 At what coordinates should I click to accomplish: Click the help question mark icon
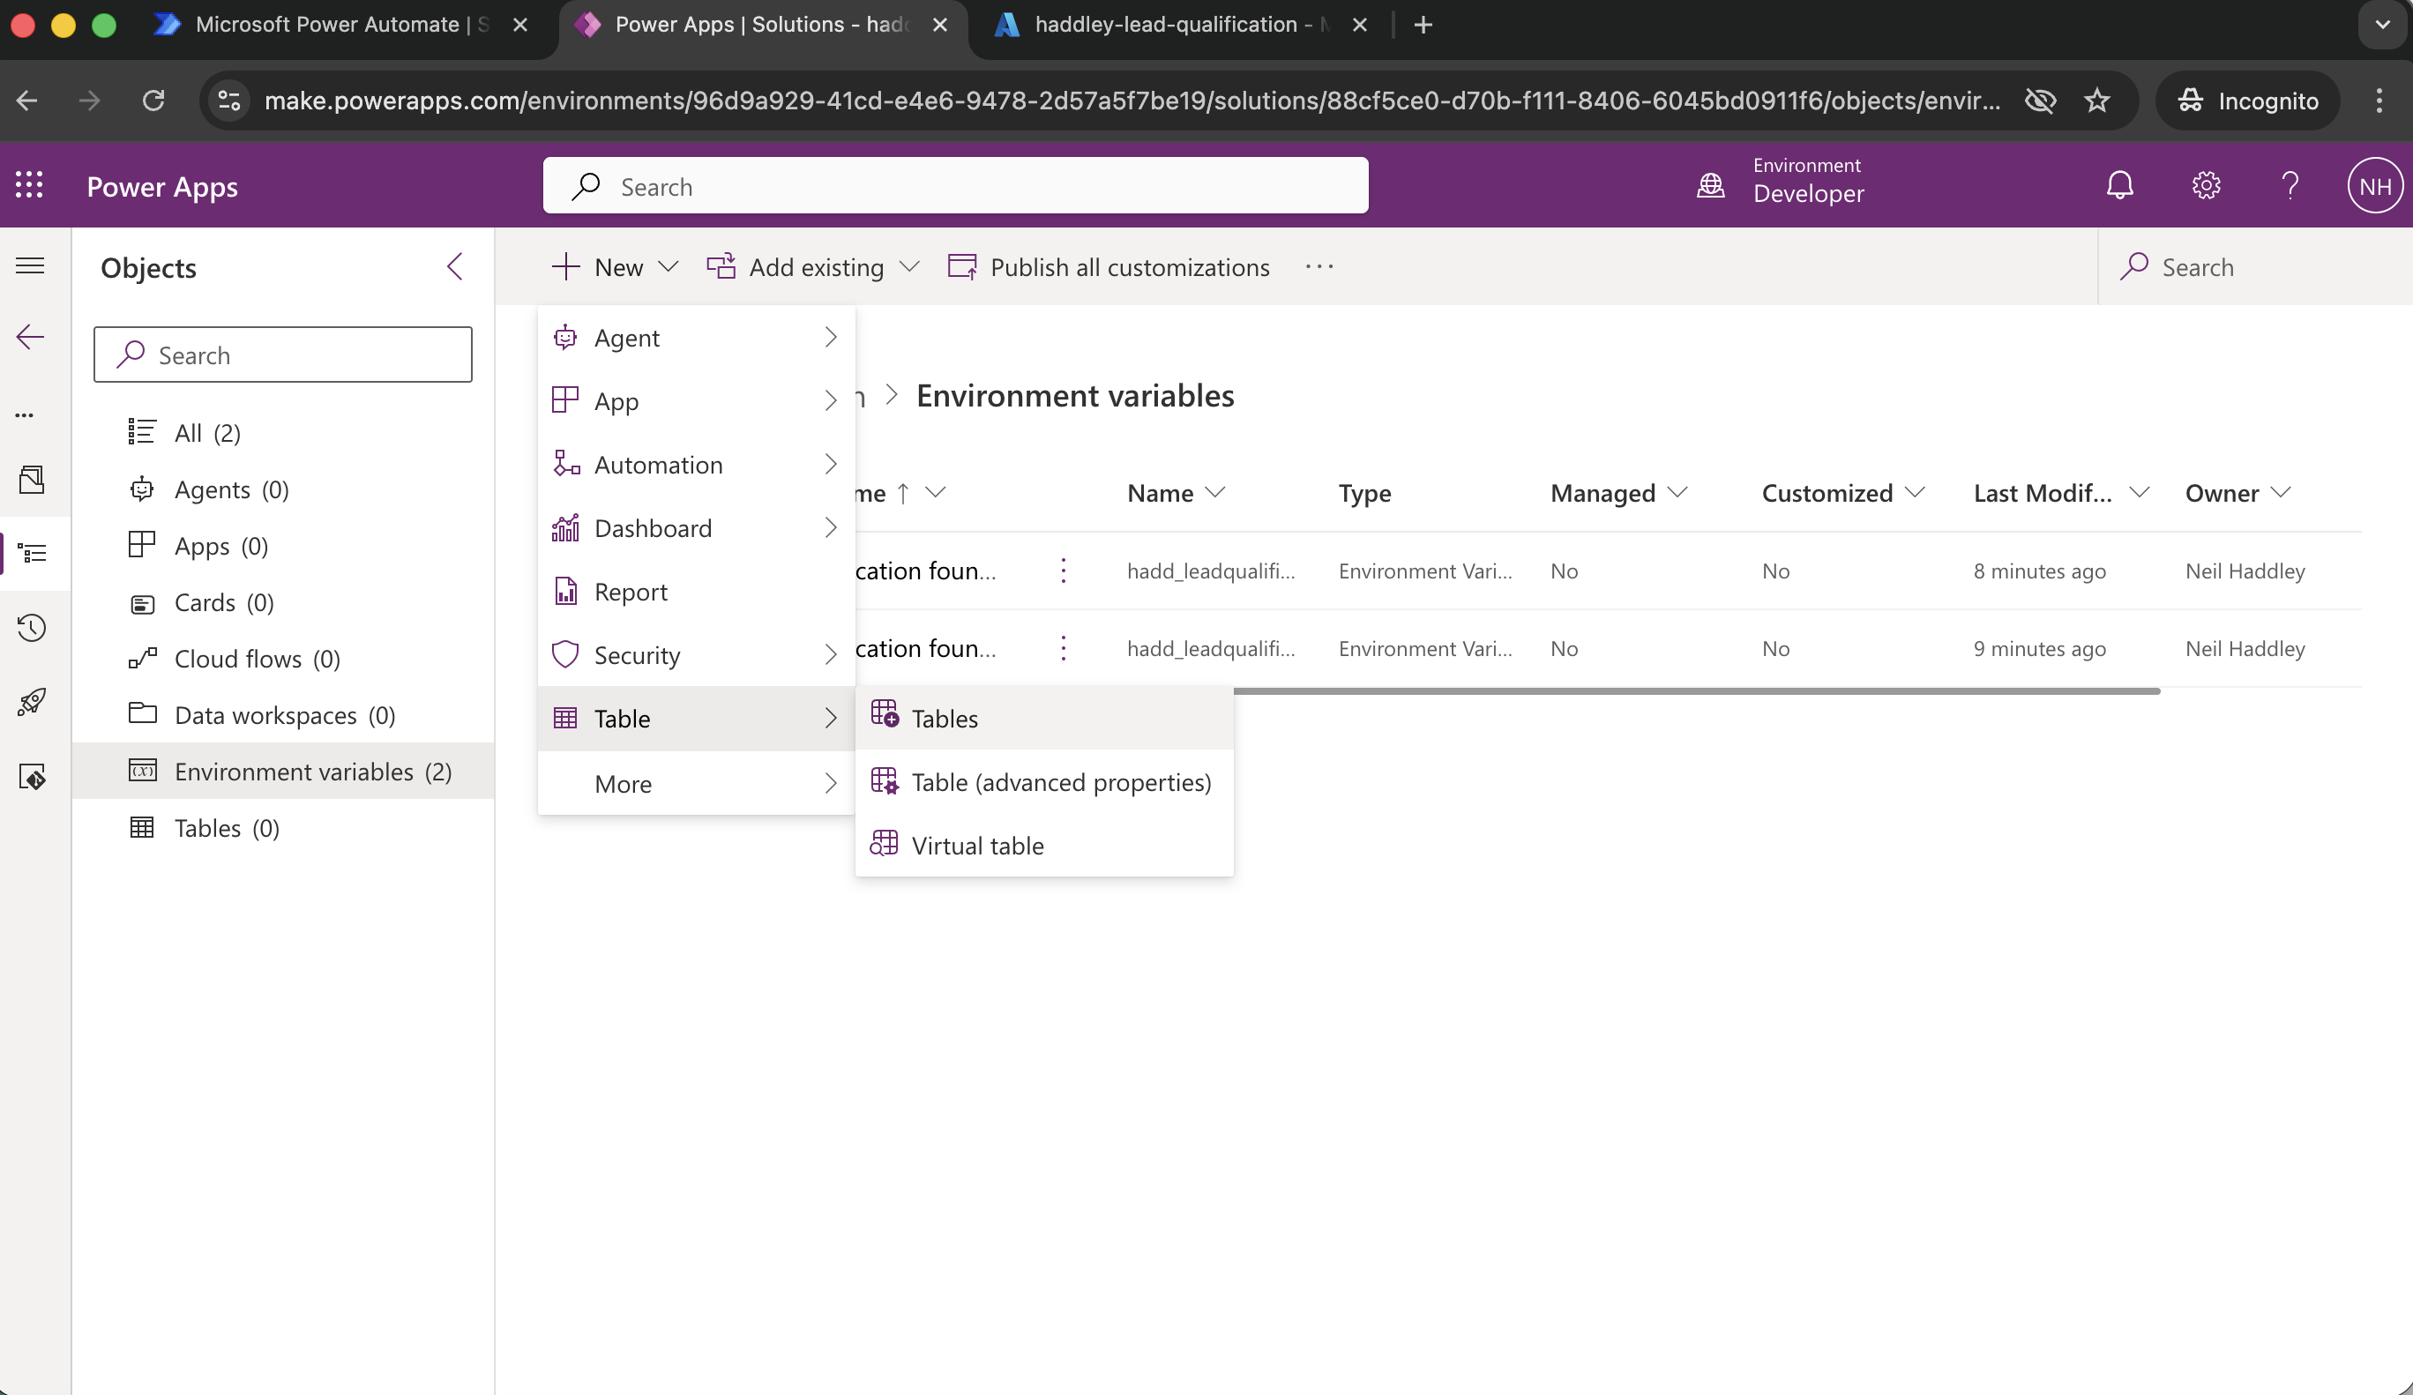tap(2290, 186)
